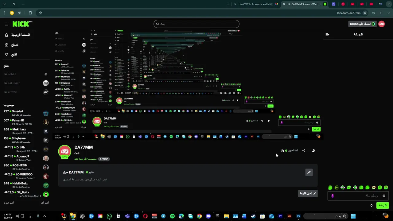The height and width of the screenshot is (221, 393).
Task: Open browser extensions puzzle icon
Action: tap(30, 13)
